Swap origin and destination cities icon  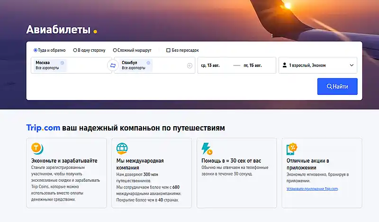pyautogui.click(x=113, y=65)
